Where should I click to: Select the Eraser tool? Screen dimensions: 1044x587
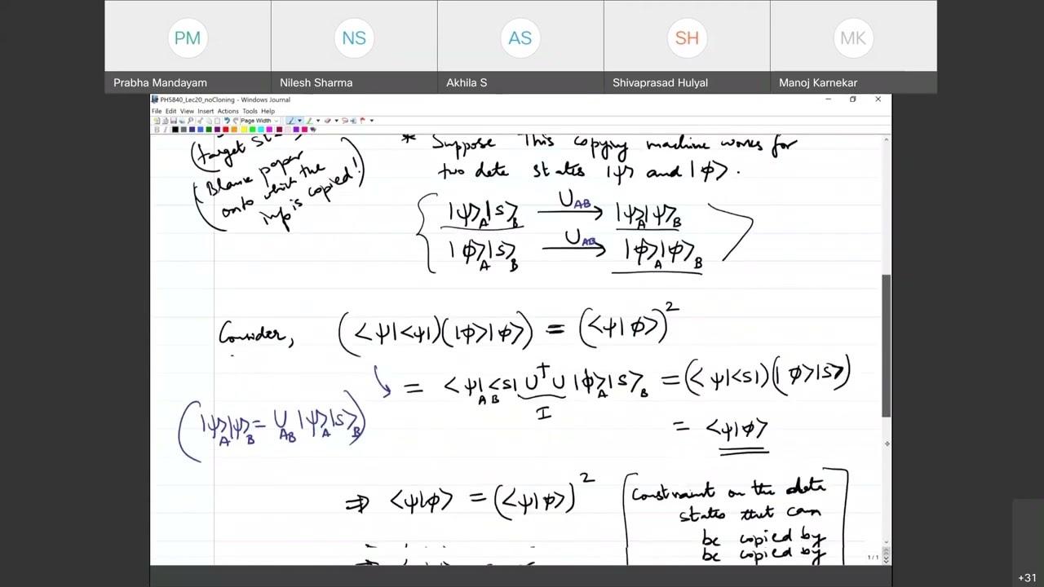(x=327, y=121)
